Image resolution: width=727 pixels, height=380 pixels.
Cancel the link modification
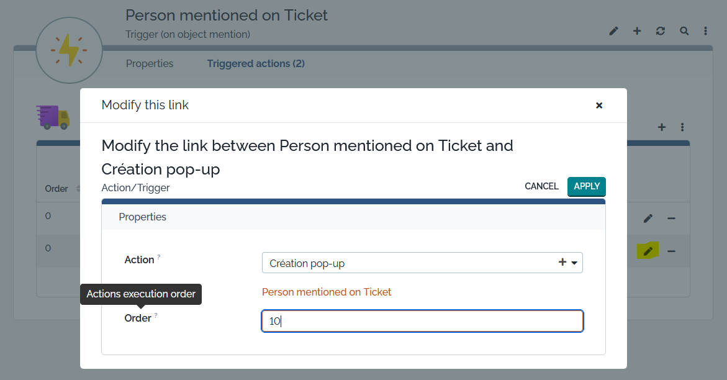coord(541,186)
